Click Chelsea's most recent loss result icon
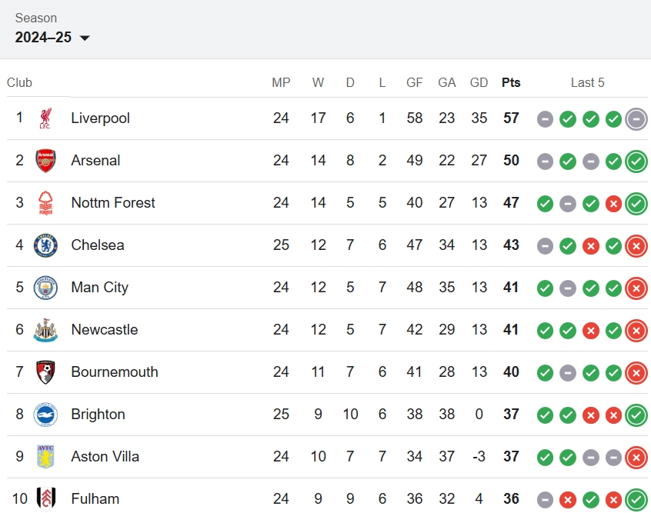Screen dimensions: 651x513 tap(636, 246)
